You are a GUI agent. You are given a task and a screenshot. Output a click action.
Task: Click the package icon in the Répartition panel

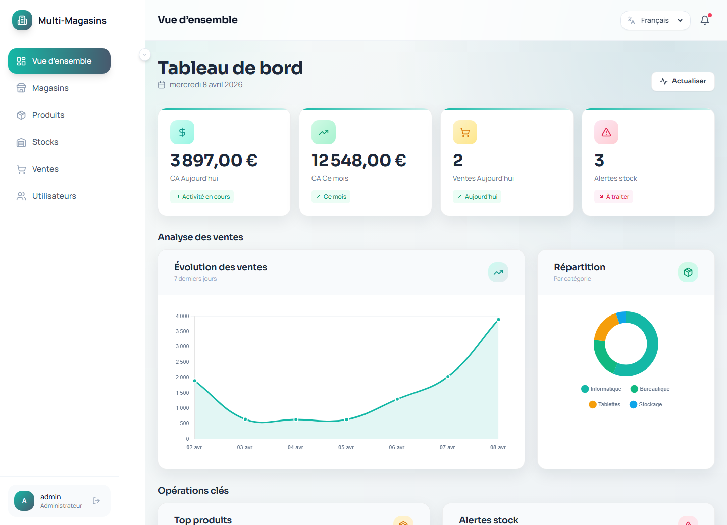pyautogui.click(x=688, y=272)
